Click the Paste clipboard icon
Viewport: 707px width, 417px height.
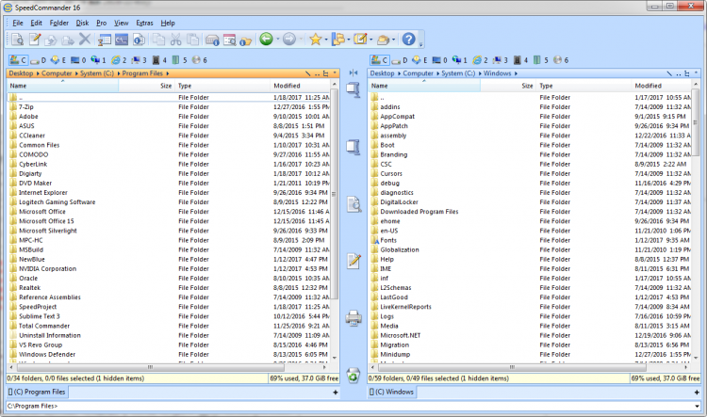(x=192, y=40)
